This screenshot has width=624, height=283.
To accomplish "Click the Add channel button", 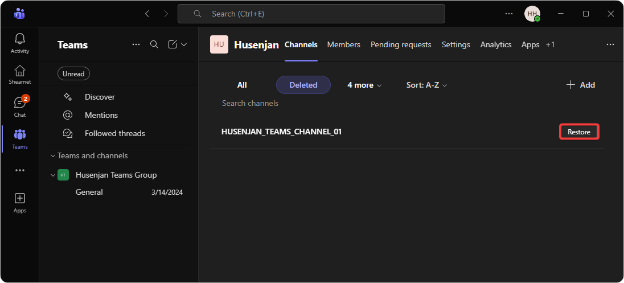I will [580, 85].
